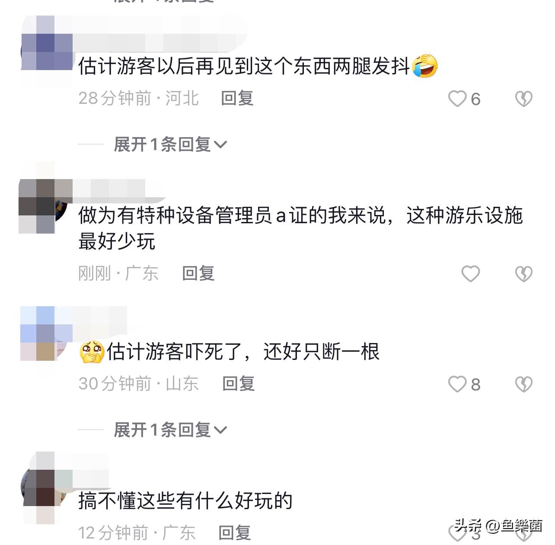Click the scared emoji before 估计游客吓死了

click(92, 351)
